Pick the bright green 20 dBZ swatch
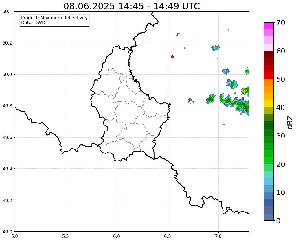Image resolution: width=296 pixels, height=241 pixels. tap(269, 160)
